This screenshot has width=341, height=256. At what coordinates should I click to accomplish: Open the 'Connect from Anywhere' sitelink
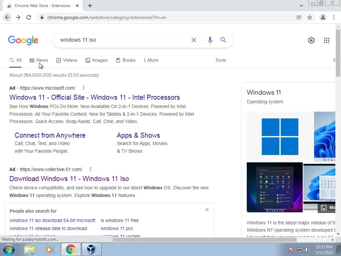pos(50,135)
